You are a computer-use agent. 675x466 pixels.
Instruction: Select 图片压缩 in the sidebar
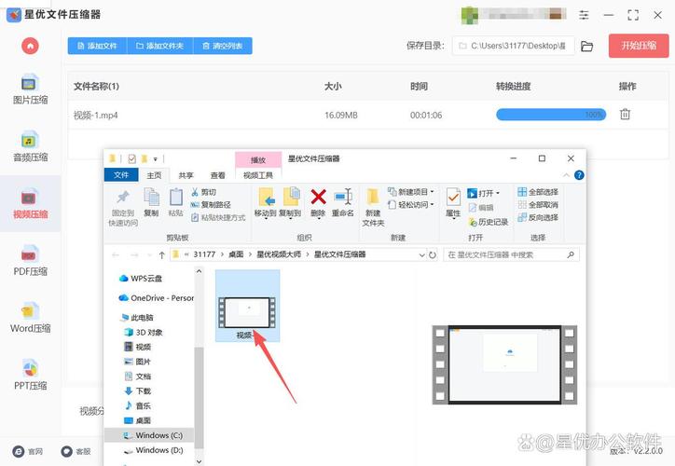click(x=30, y=89)
